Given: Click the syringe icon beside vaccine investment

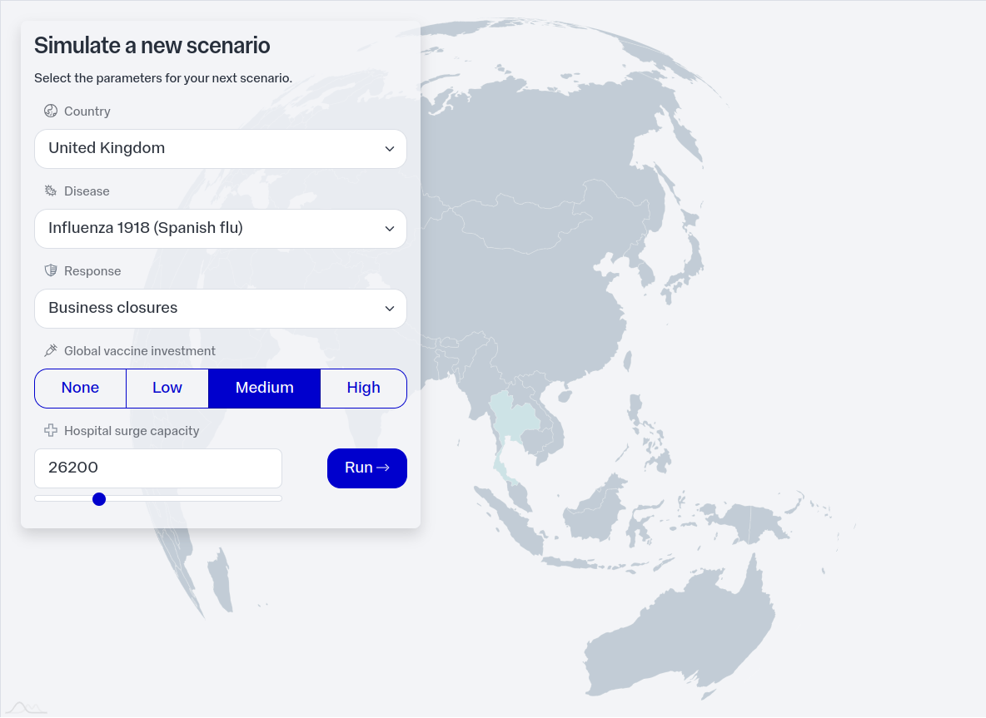Looking at the screenshot, I should tap(51, 351).
